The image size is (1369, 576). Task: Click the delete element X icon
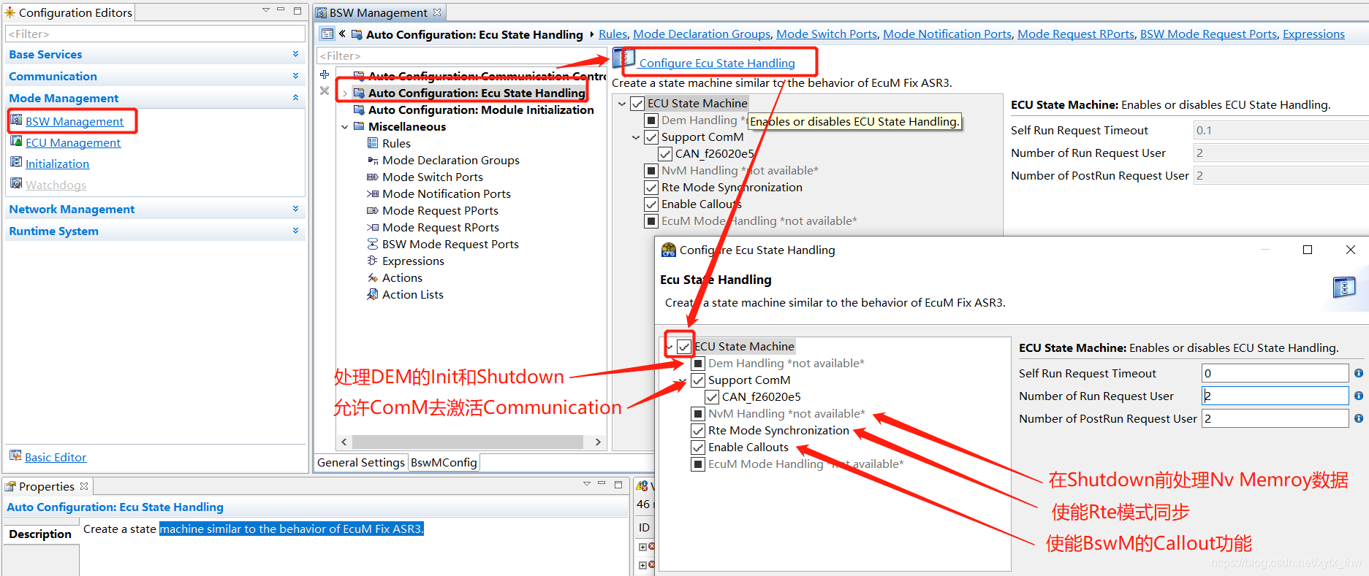click(x=325, y=91)
